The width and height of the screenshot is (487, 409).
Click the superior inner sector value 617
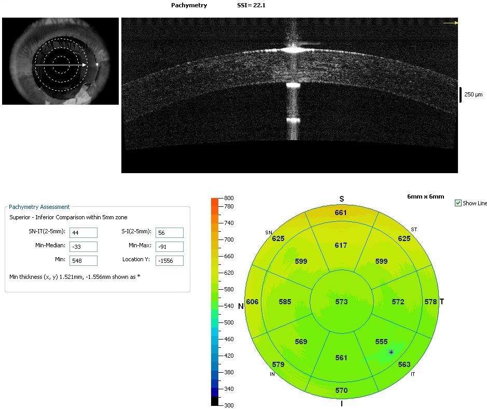coord(341,245)
